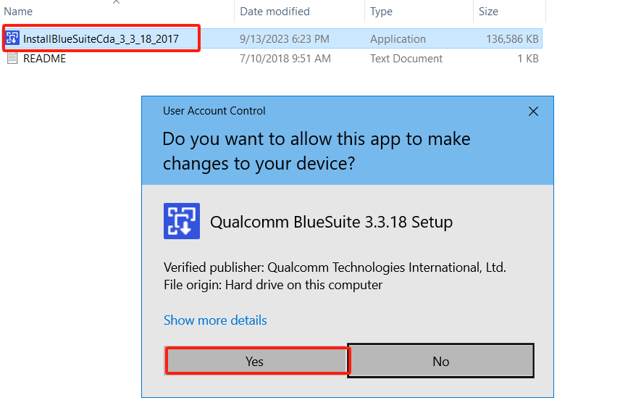The image size is (620, 403).
Task: Click the 136,586 KB size cell
Action: click(511, 39)
